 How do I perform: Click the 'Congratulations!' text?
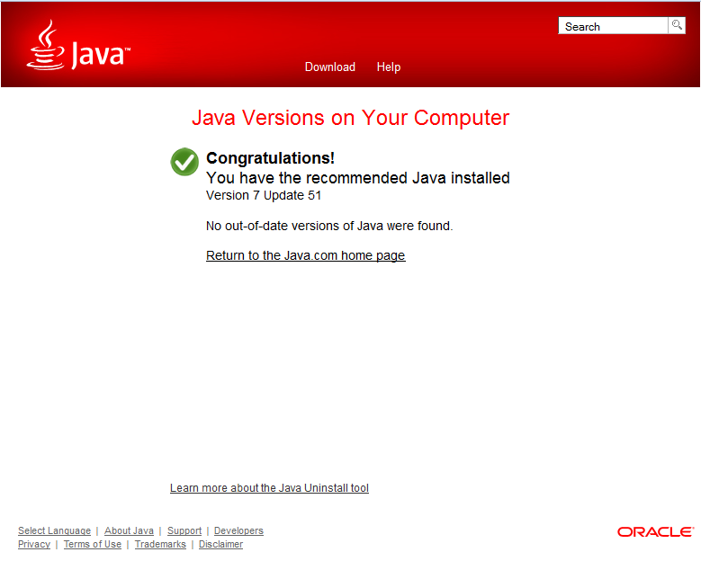pos(270,158)
